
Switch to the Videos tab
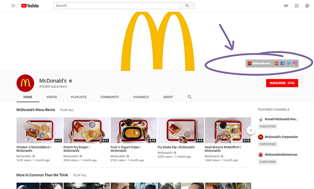click(52, 97)
